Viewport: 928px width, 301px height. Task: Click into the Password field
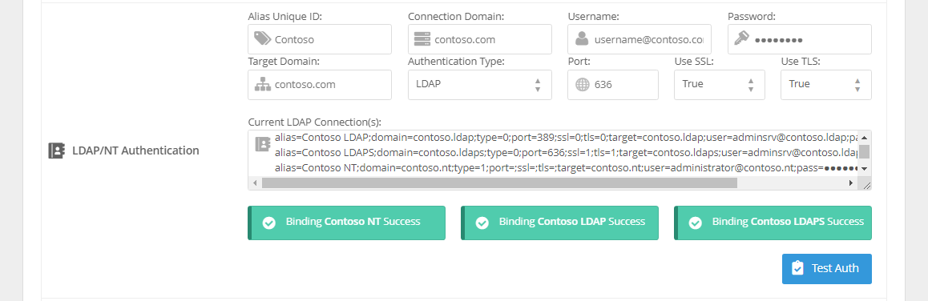point(800,39)
